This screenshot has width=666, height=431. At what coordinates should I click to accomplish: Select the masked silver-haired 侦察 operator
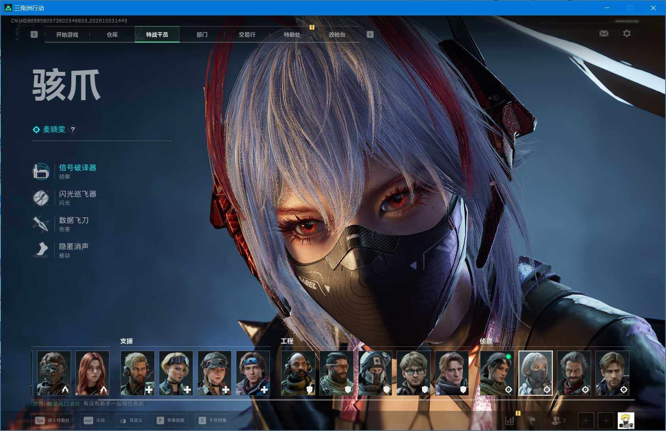click(x=535, y=373)
